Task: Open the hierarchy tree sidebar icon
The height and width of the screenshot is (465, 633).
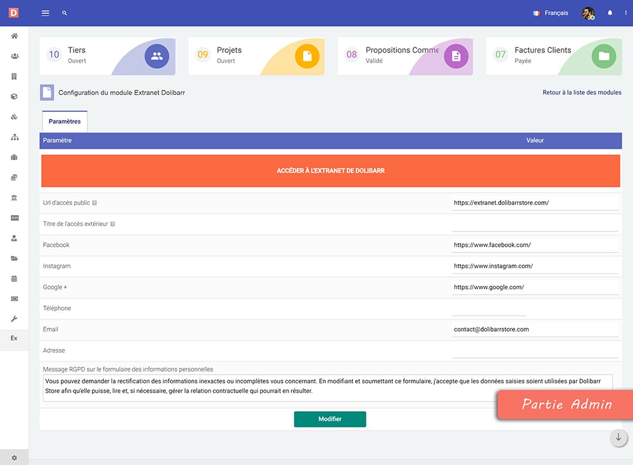Action: point(14,137)
